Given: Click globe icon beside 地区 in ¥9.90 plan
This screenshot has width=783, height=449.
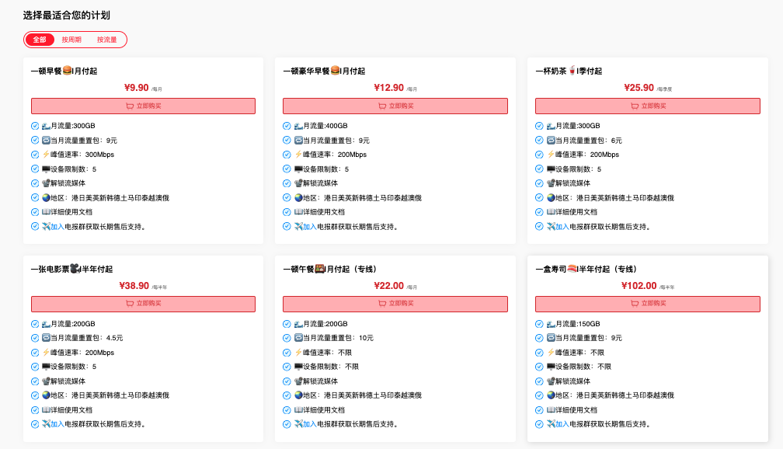Looking at the screenshot, I should (x=46, y=198).
